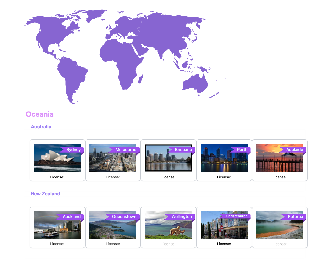The image size is (334, 267).
Task: Click the Melbourne ribbon label
Action: click(x=124, y=150)
